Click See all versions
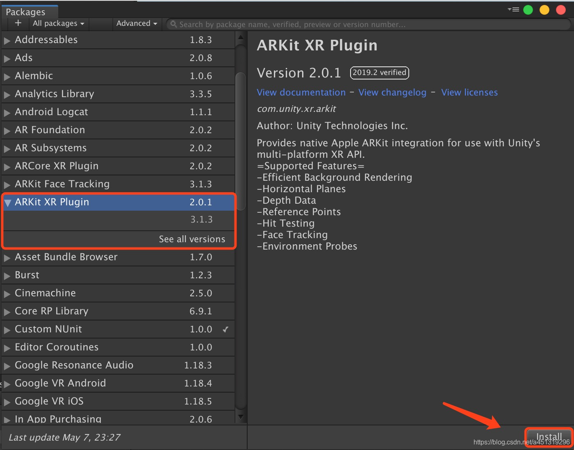The image size is (574, 450). (x=192, y=239)
